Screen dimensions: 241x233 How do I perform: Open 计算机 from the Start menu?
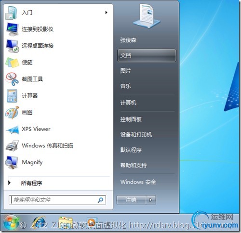(x=128, y=103)
